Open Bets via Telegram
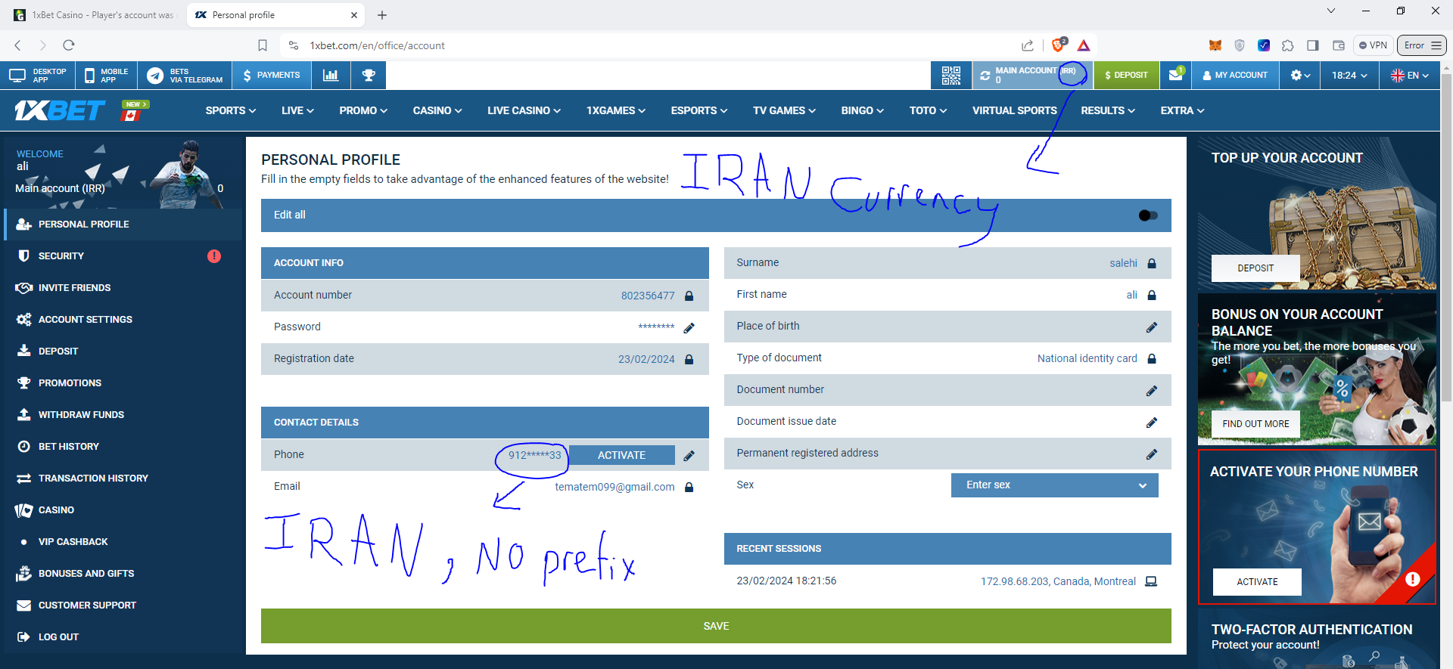 coord(185,75)
